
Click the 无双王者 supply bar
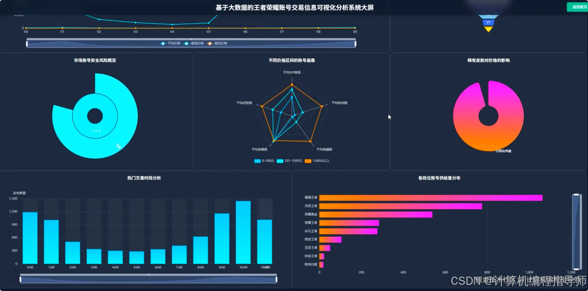[x=401, y=206]
